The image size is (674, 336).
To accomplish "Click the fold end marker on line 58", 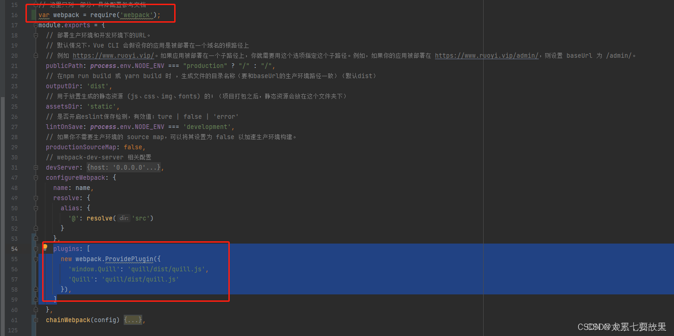I will point(36,289).
